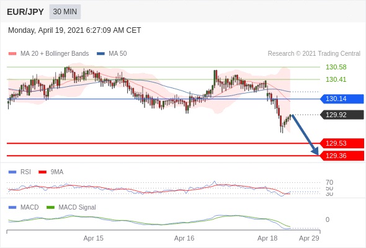Click the MA 20 + Bollinger Bands red swatch
Image resolution: width=366 pixels, height=248 pixels.
12,54
